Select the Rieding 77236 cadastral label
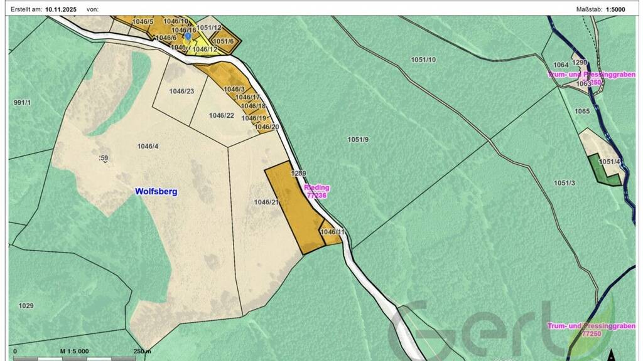Screen dimensions: 643x361 (316, 192)
